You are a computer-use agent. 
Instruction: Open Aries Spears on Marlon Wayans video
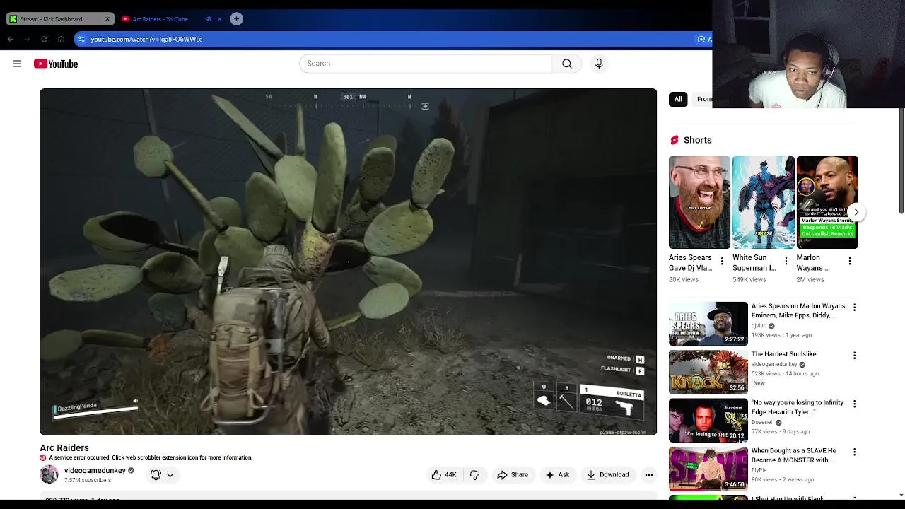(x=799, y=310)
